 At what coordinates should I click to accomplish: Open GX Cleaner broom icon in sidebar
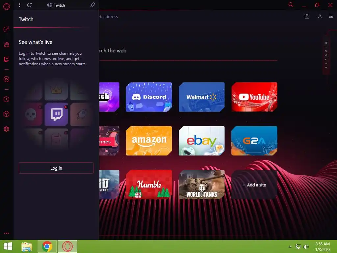[x=7, y=44]
